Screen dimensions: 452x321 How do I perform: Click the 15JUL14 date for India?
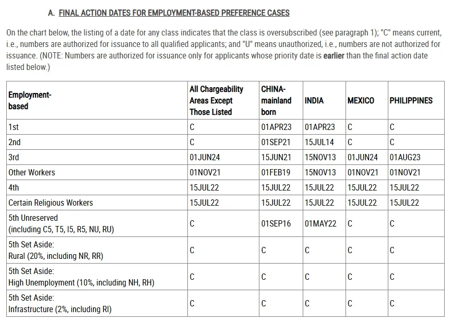point(320,142)
